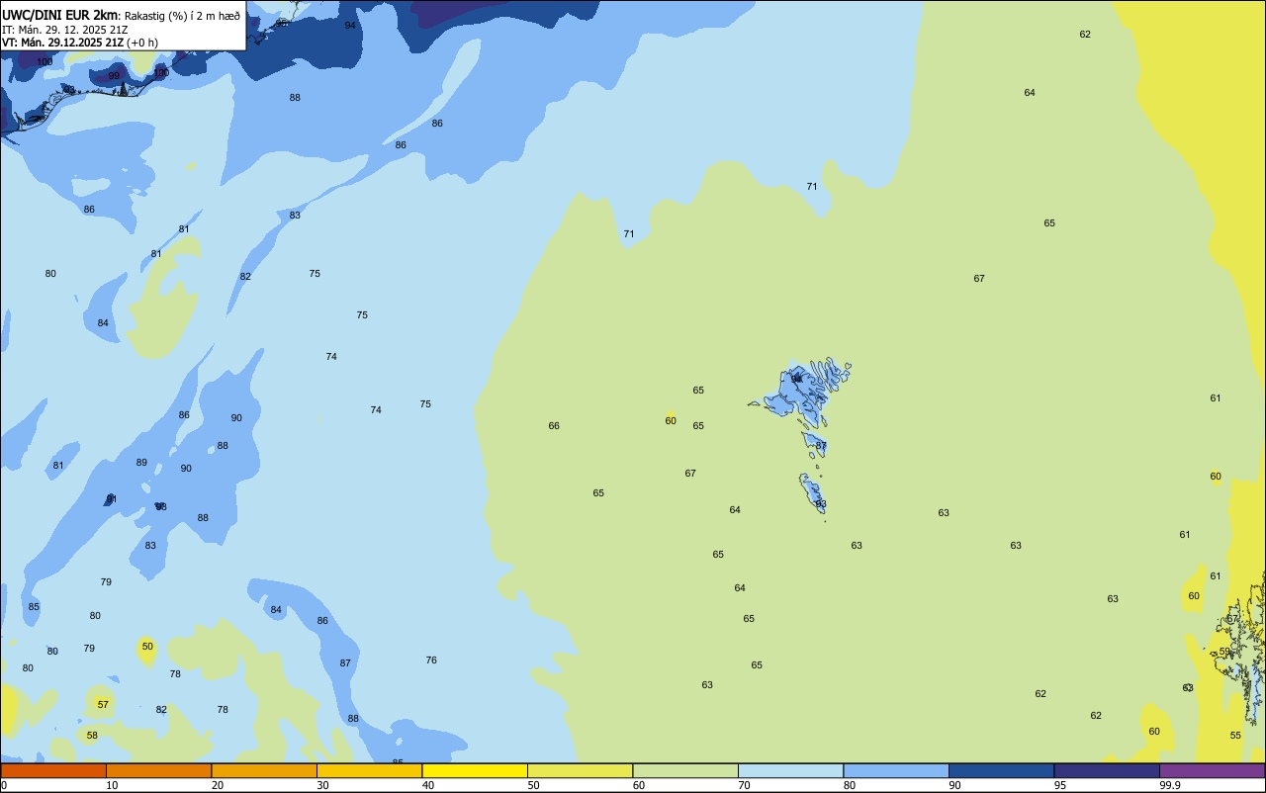Click the "VT: Mán. 29.12.2025 21Z" line

[x=62, y=43]
